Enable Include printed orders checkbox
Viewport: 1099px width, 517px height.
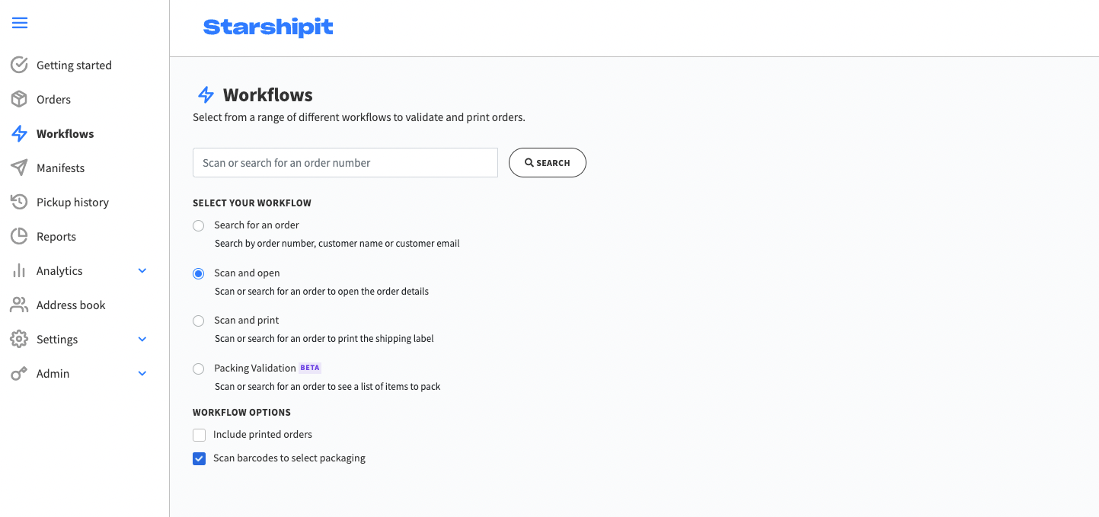[200, 435]
